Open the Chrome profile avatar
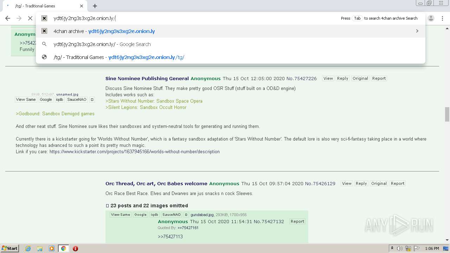Viewport: 450px width, 253px height. (x=431, y=18)
